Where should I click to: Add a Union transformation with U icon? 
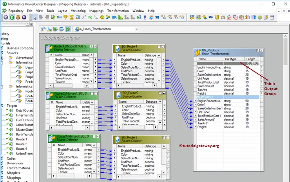pyautogui.click(x=217, y=17)
